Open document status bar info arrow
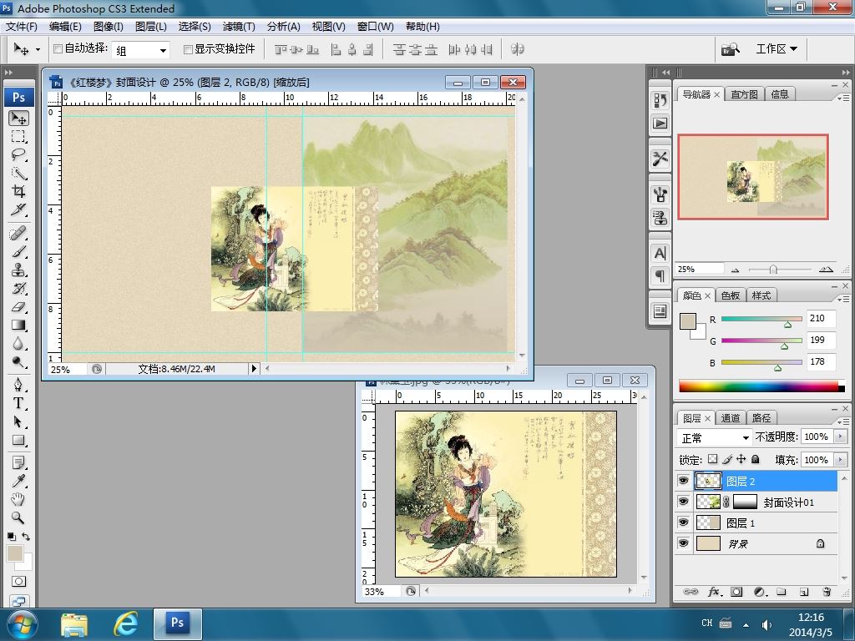 click(254, 369)
